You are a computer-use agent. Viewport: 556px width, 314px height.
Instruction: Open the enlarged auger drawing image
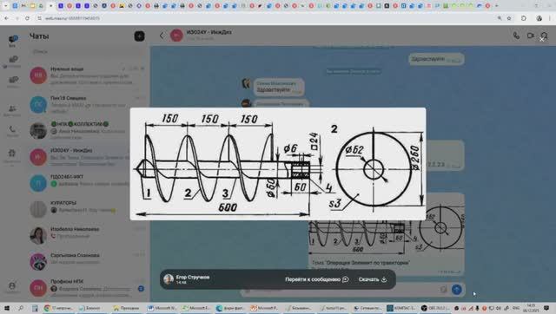pyautogui.click(x=278, y=164)
